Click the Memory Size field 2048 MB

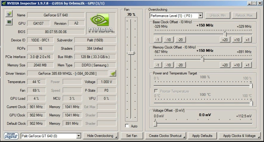coord(40,65)
